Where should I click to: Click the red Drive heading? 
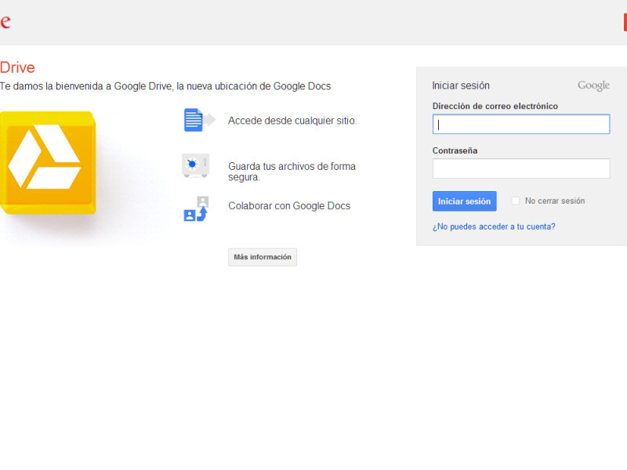17,67
